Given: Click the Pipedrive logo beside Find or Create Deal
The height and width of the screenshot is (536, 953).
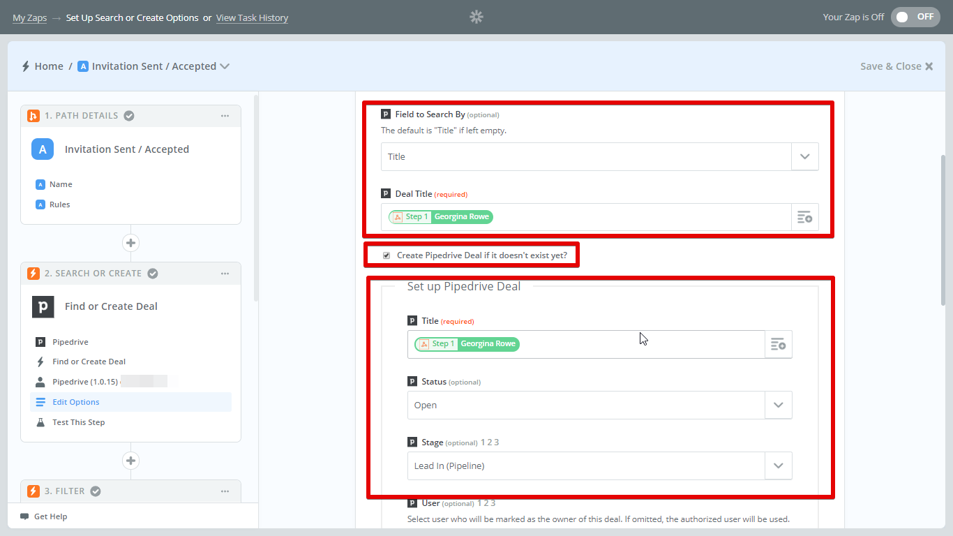Looking at the screenshot, I should click(x=43, y=306).
